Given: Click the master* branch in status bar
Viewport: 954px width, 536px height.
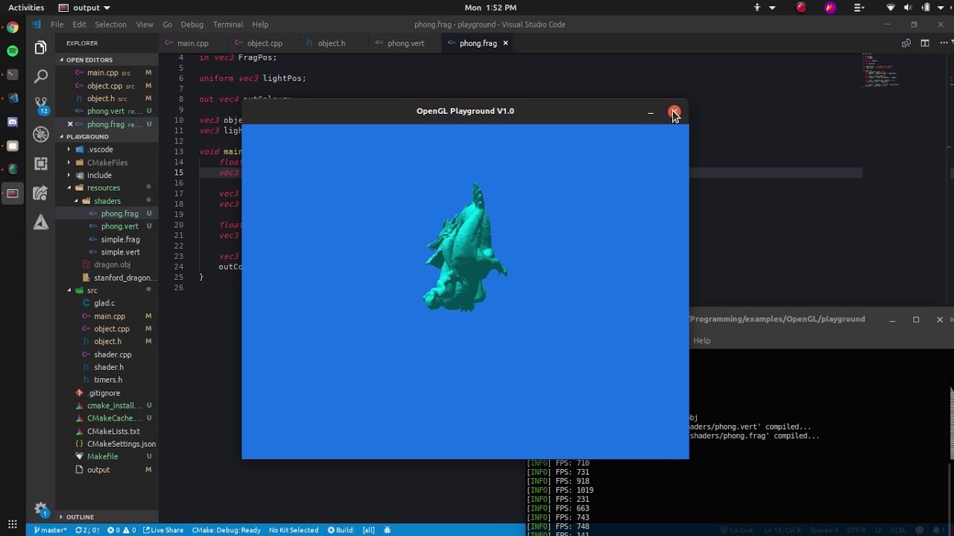Looking at the screenshot, I should coord(51,530).
